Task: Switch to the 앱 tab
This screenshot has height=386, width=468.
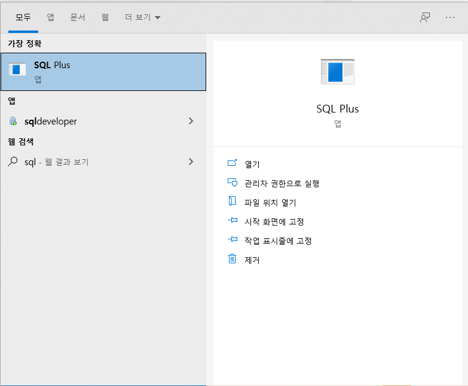Action: 50,17
